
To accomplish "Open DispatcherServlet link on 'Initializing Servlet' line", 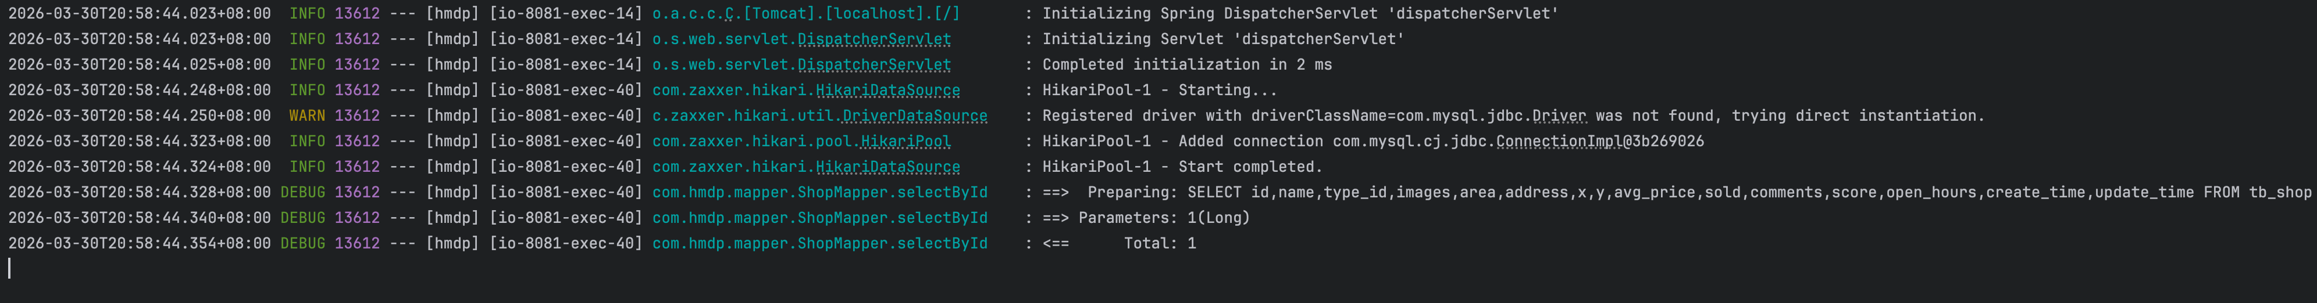I will (874, 39).
